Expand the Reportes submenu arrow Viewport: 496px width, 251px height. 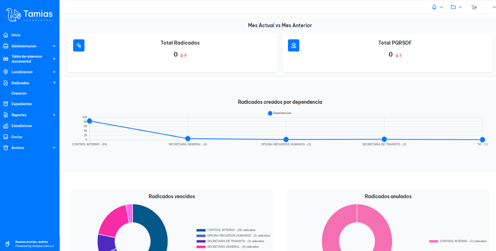tap(54, 115)
